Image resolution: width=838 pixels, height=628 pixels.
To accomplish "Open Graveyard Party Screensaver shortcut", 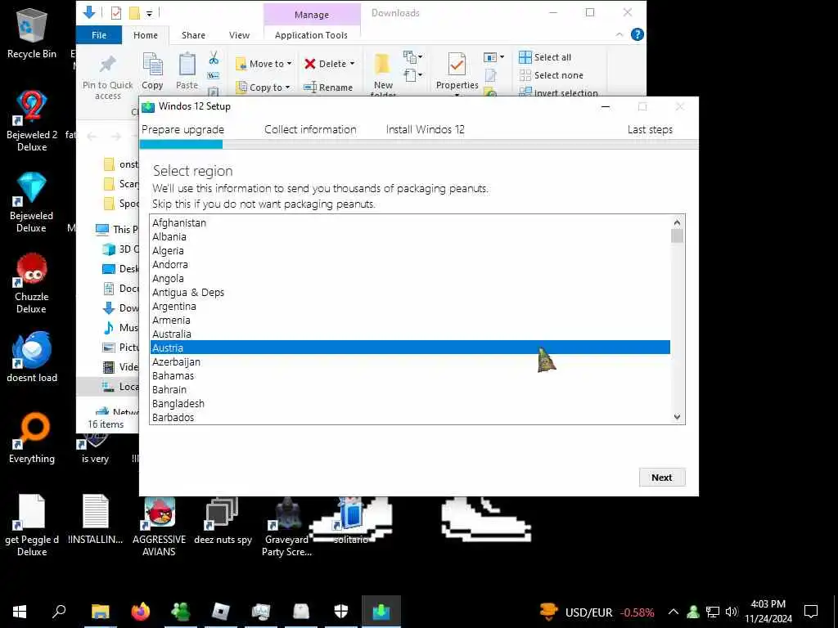I will 287,527.
